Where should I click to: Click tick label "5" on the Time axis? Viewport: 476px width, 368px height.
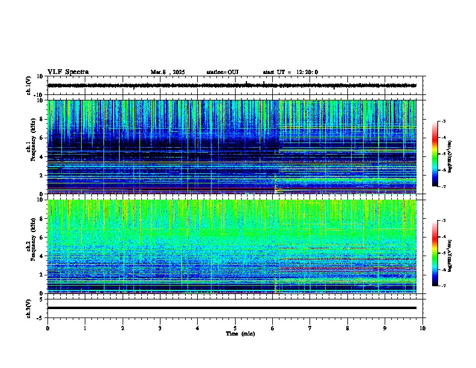(x=235, y=328)
